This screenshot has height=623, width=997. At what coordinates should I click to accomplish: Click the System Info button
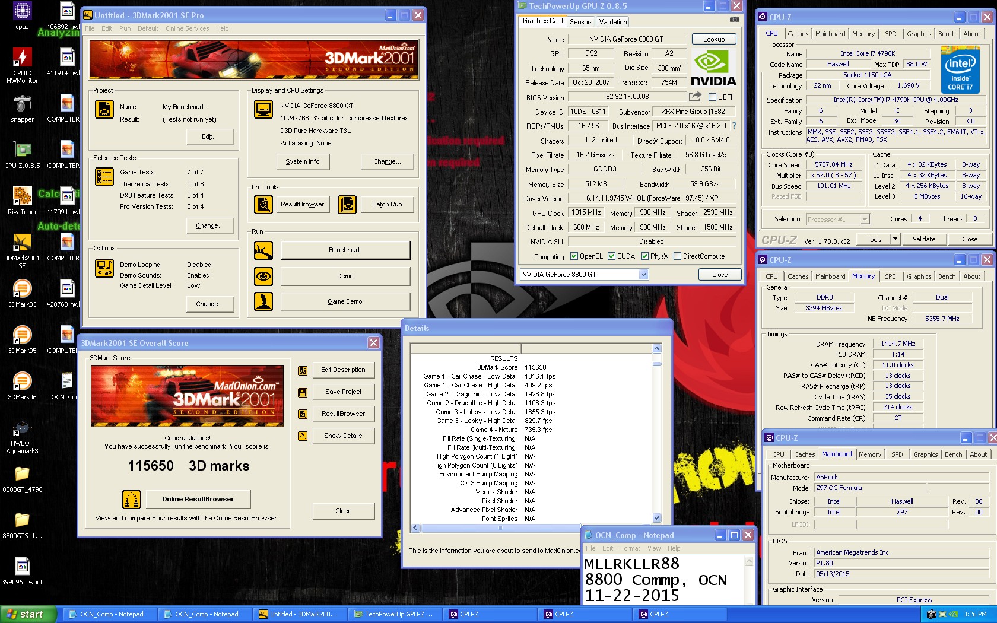click(303, 161)
